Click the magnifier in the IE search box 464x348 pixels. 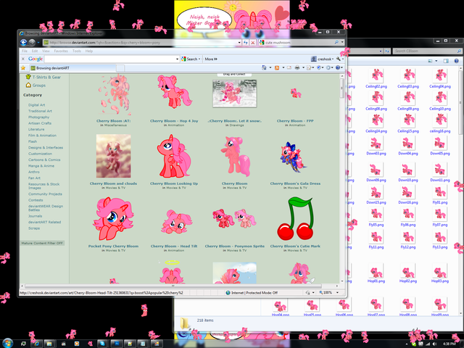(x=336, y=43)
